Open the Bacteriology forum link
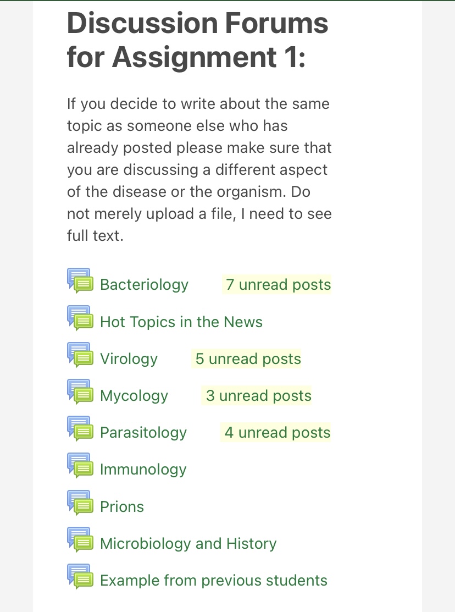The image size is (455, 612). [144, 285]
